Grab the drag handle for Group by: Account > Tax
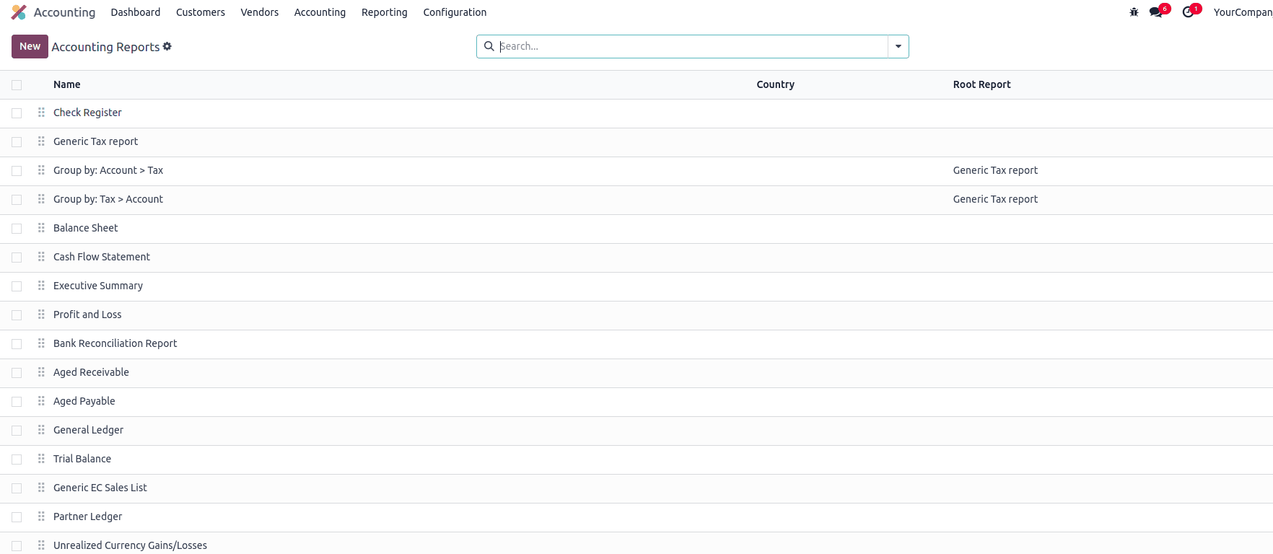 tap(41, 170)
